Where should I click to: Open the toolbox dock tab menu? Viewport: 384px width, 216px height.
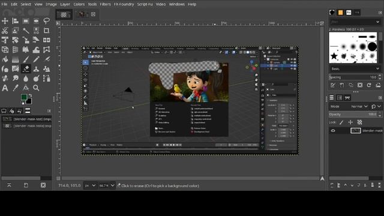pyautogui.click(x=49, y=111)
